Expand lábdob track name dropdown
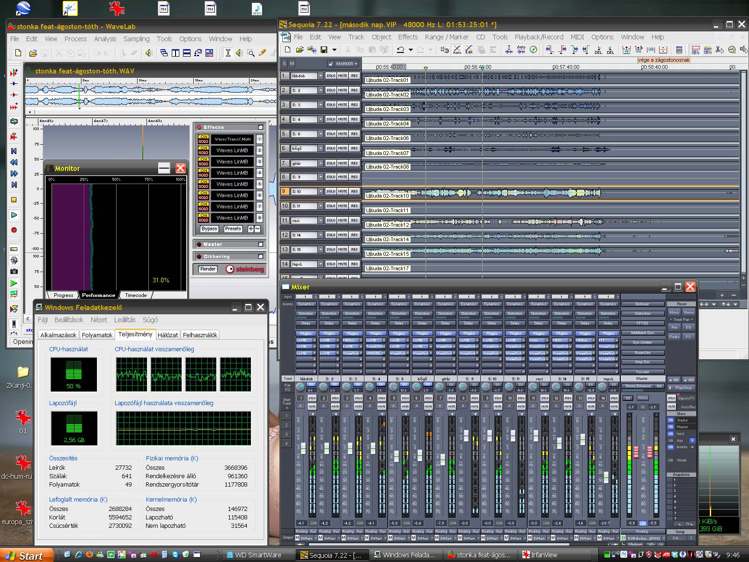 pos(320,75)
